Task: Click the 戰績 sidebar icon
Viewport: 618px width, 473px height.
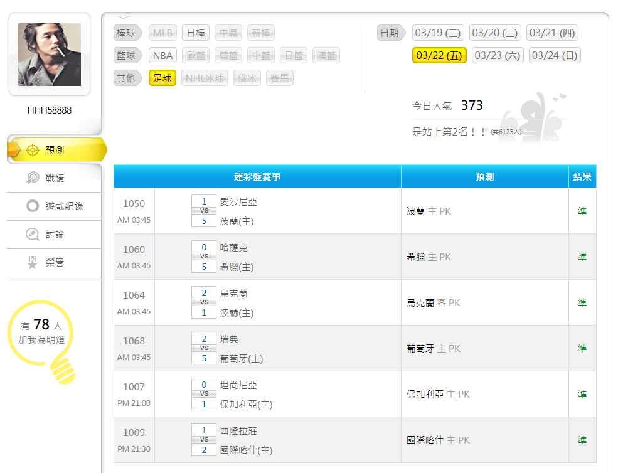Action: pos(33,178)
